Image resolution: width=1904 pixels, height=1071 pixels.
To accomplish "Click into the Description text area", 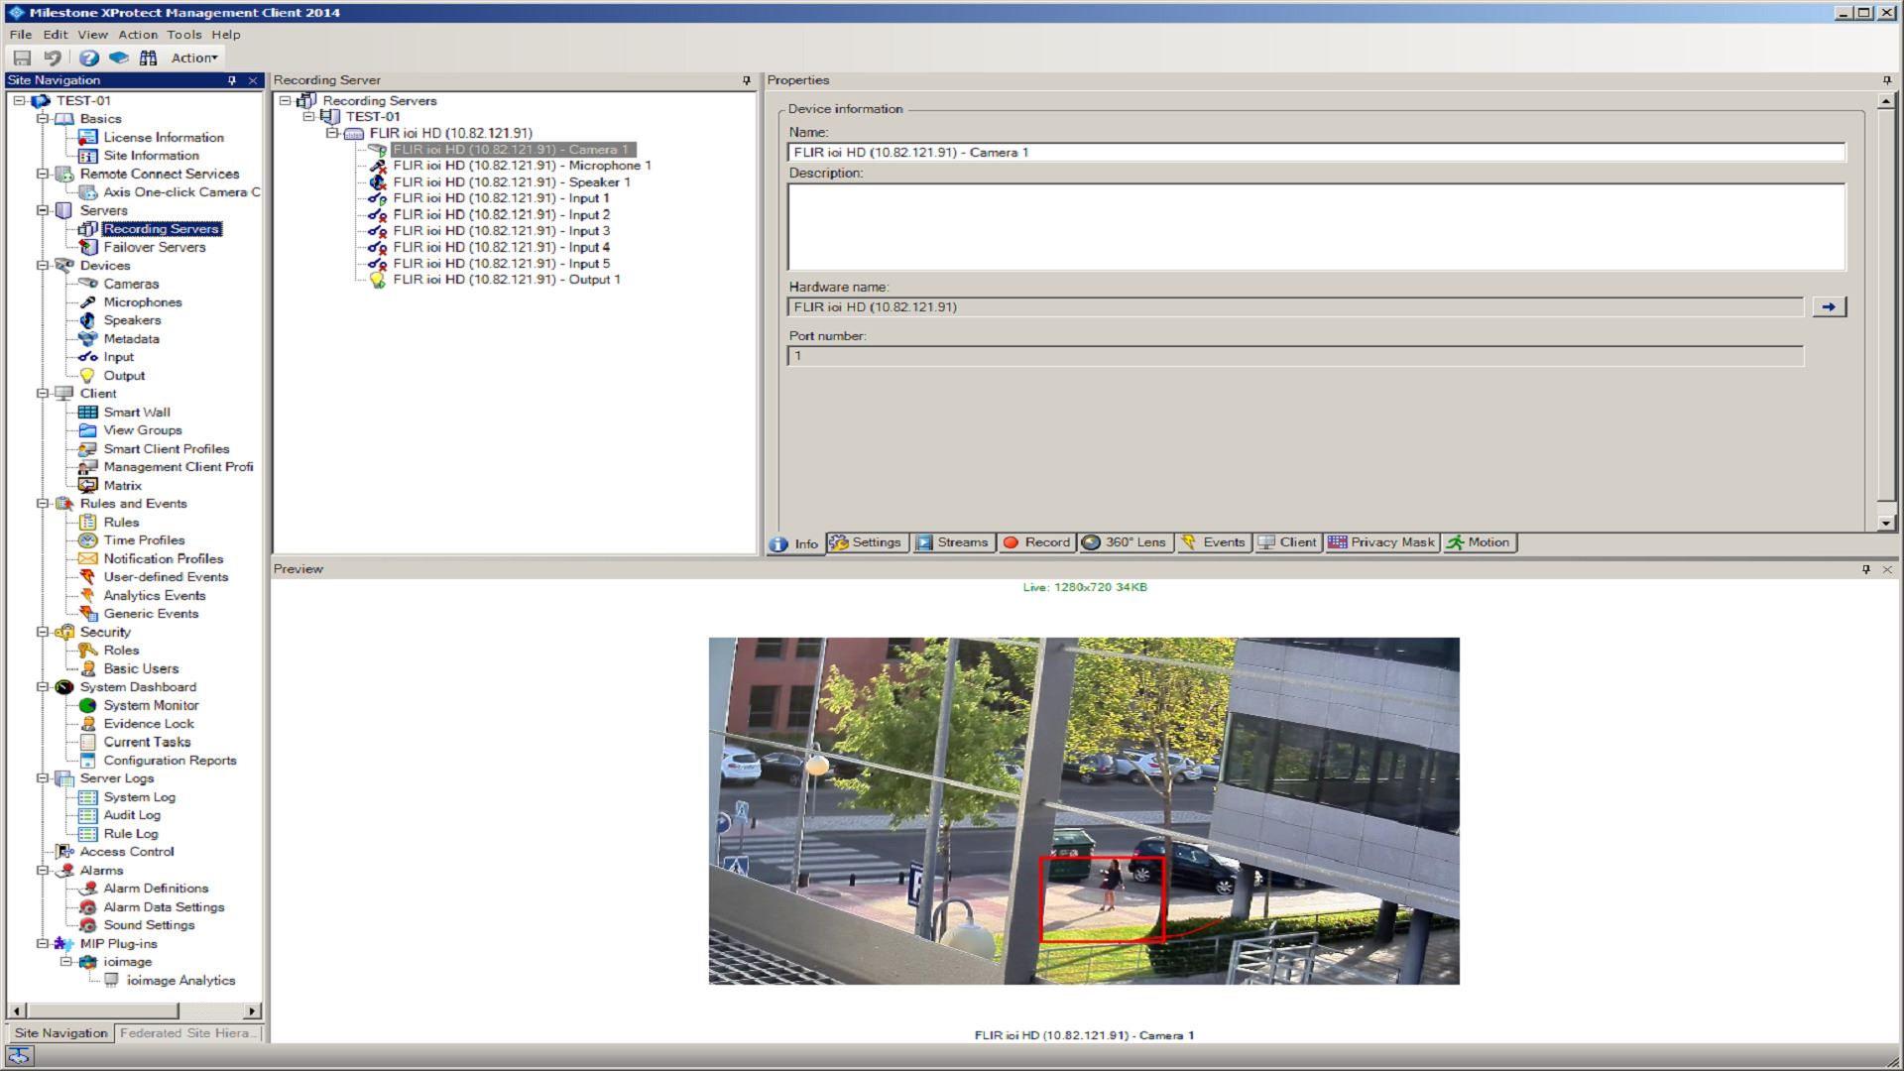I will tap(1316, 227).
